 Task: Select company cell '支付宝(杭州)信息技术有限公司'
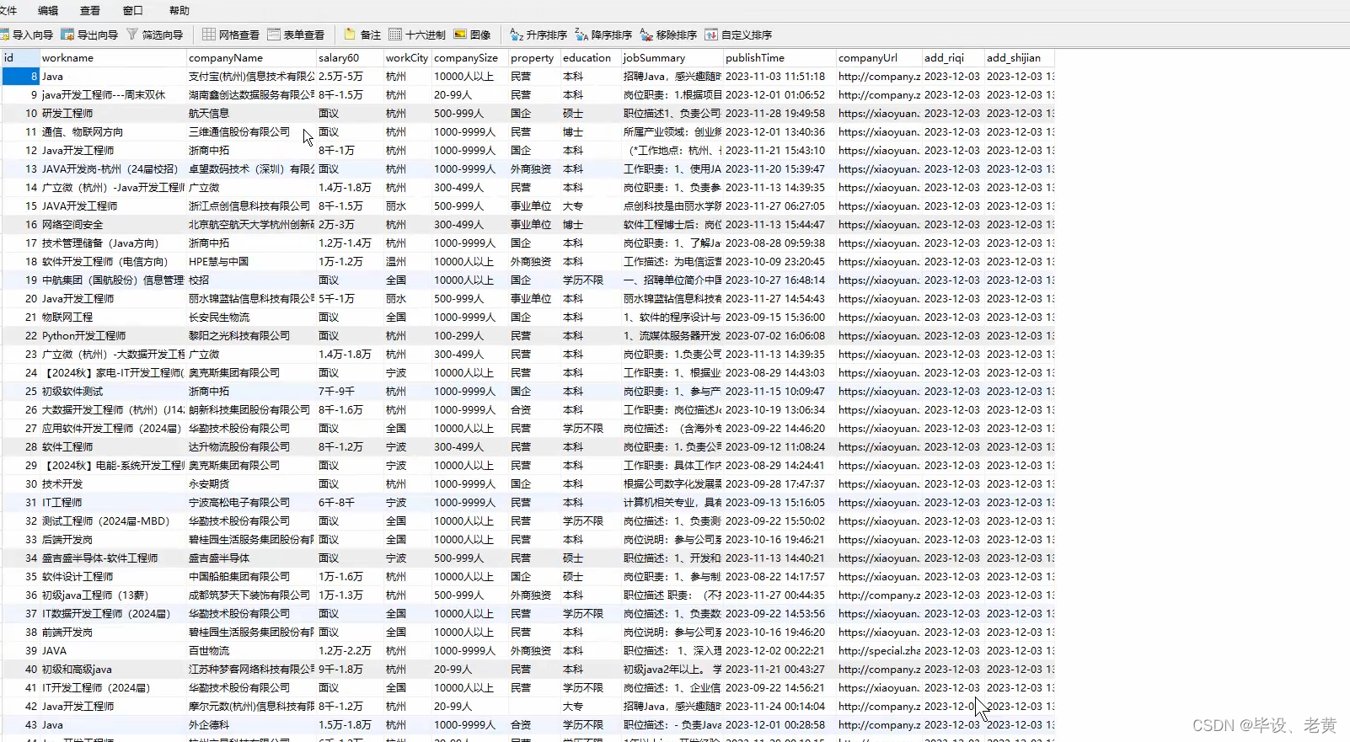click(x=251, y=77)
